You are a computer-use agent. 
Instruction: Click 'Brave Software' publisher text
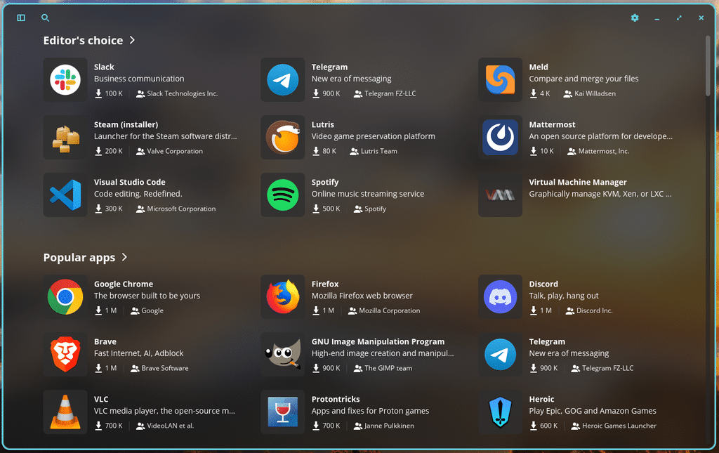(x=164, y=368)
